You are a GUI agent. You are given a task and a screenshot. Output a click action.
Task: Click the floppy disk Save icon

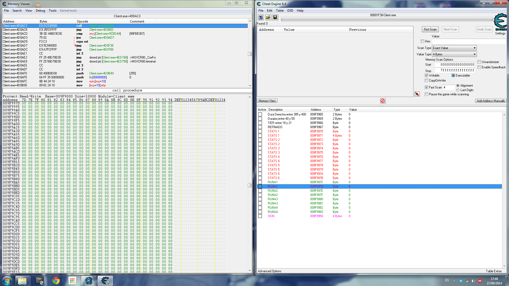coord(275,17)
